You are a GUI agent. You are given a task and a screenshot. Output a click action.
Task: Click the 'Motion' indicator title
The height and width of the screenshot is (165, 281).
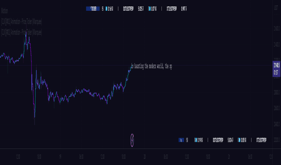coord(5,11)
